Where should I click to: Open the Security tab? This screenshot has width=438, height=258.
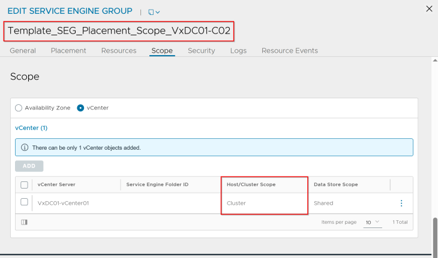point(201,51)
